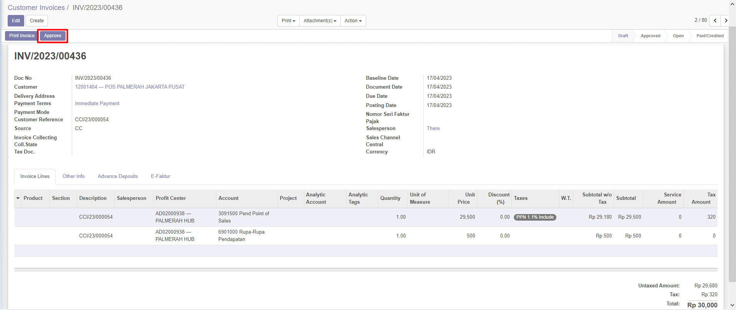Screen dimensions: 736x310
Task: Open salesperson There link
Action: (x=433, y=129)
